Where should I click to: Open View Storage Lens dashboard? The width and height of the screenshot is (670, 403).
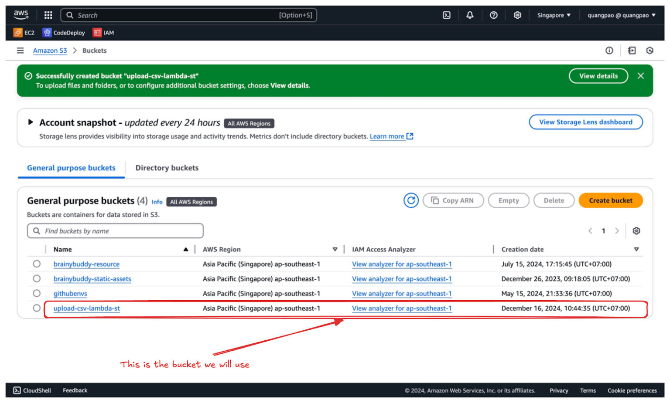586,122
